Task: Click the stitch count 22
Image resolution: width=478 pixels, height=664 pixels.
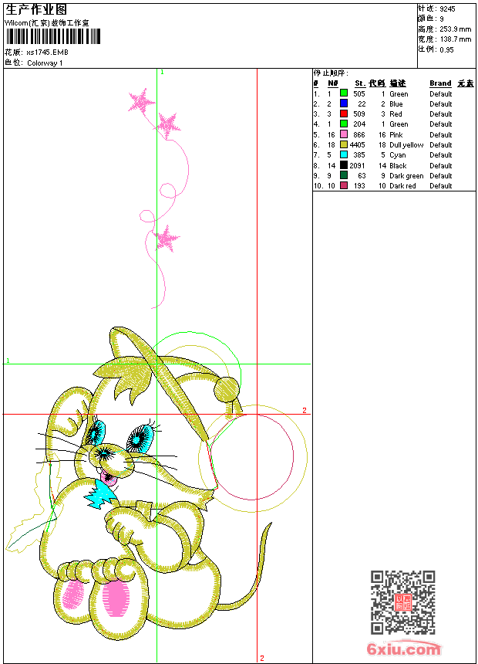Action: pos(362,103)
